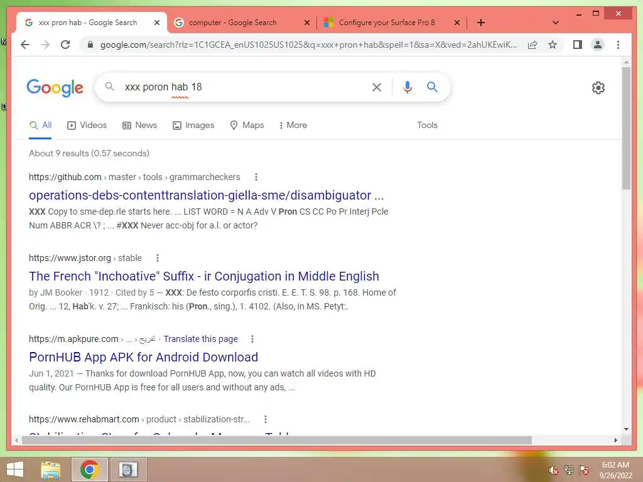Open the jstor.org result options menu

coord(158,258)
